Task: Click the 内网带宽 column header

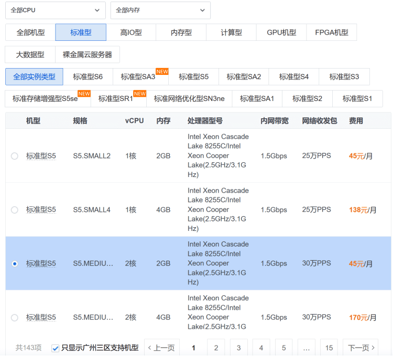Action: click(x=275, y=120)
